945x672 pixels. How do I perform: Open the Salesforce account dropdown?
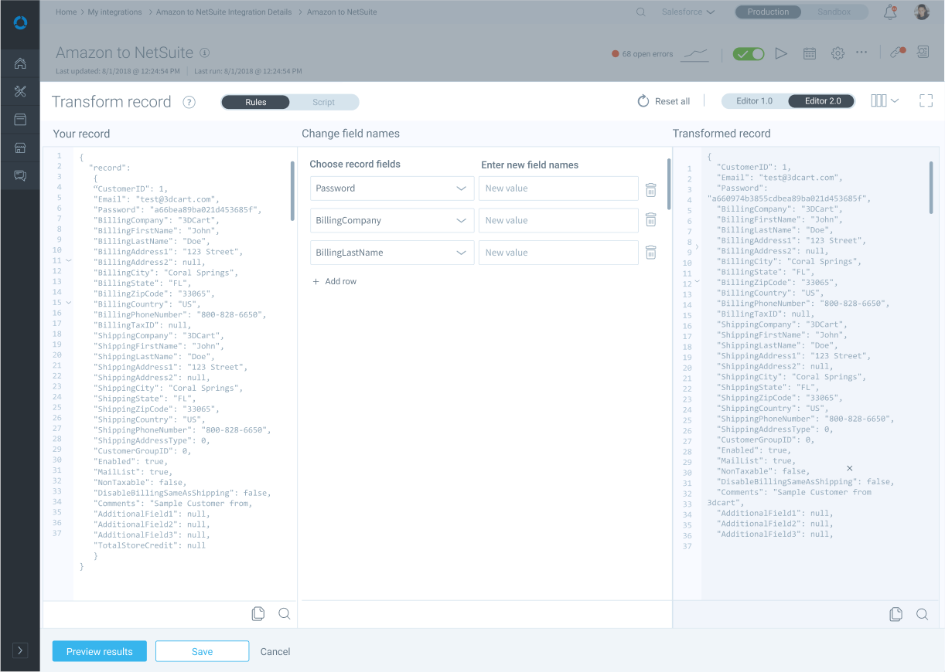687,12
